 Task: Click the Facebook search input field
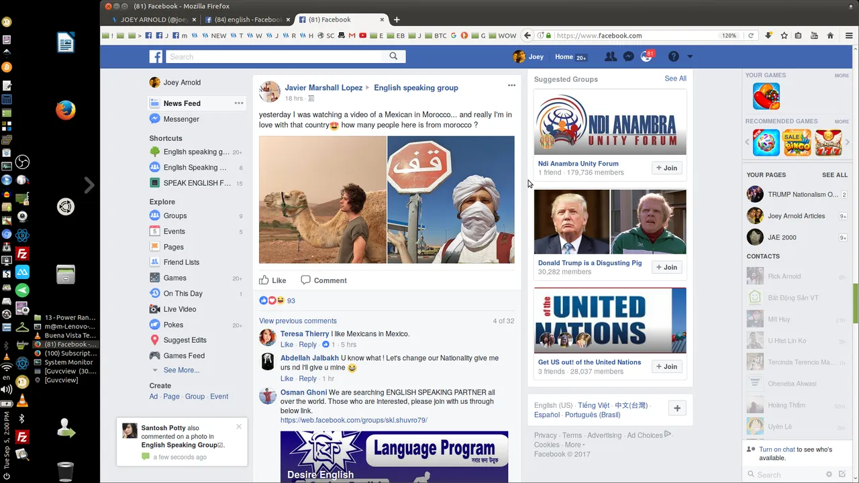click(274, 57)
